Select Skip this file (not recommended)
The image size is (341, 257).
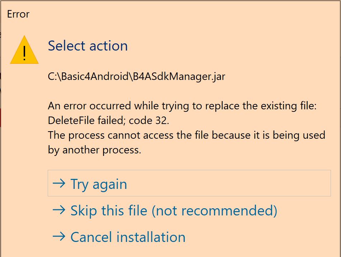pyautogui.click(x=174, y=210)
